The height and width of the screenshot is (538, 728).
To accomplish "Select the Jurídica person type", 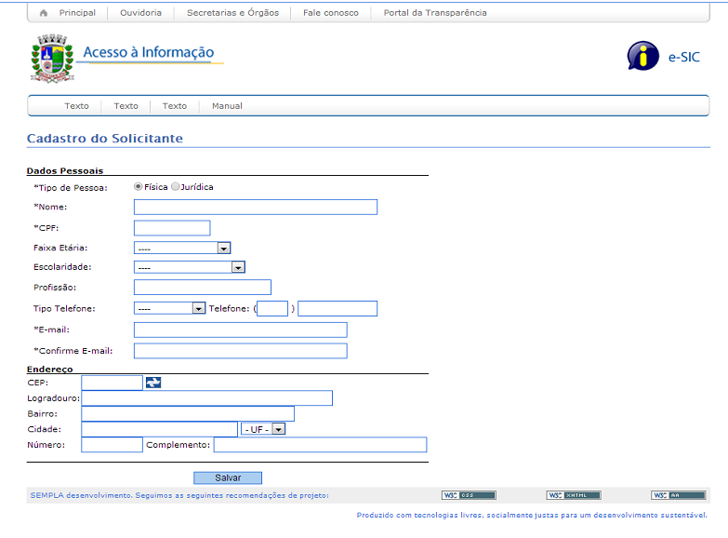I will (x=176, y=187).
